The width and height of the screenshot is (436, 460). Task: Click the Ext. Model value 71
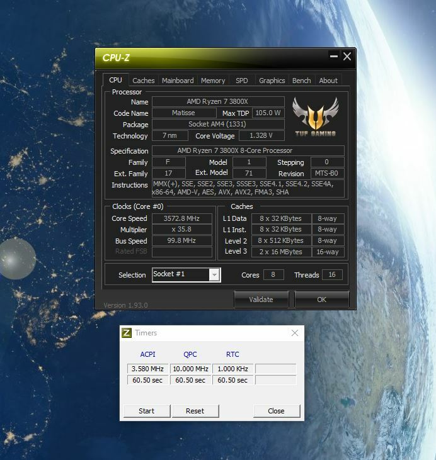(x=249, y=173)
